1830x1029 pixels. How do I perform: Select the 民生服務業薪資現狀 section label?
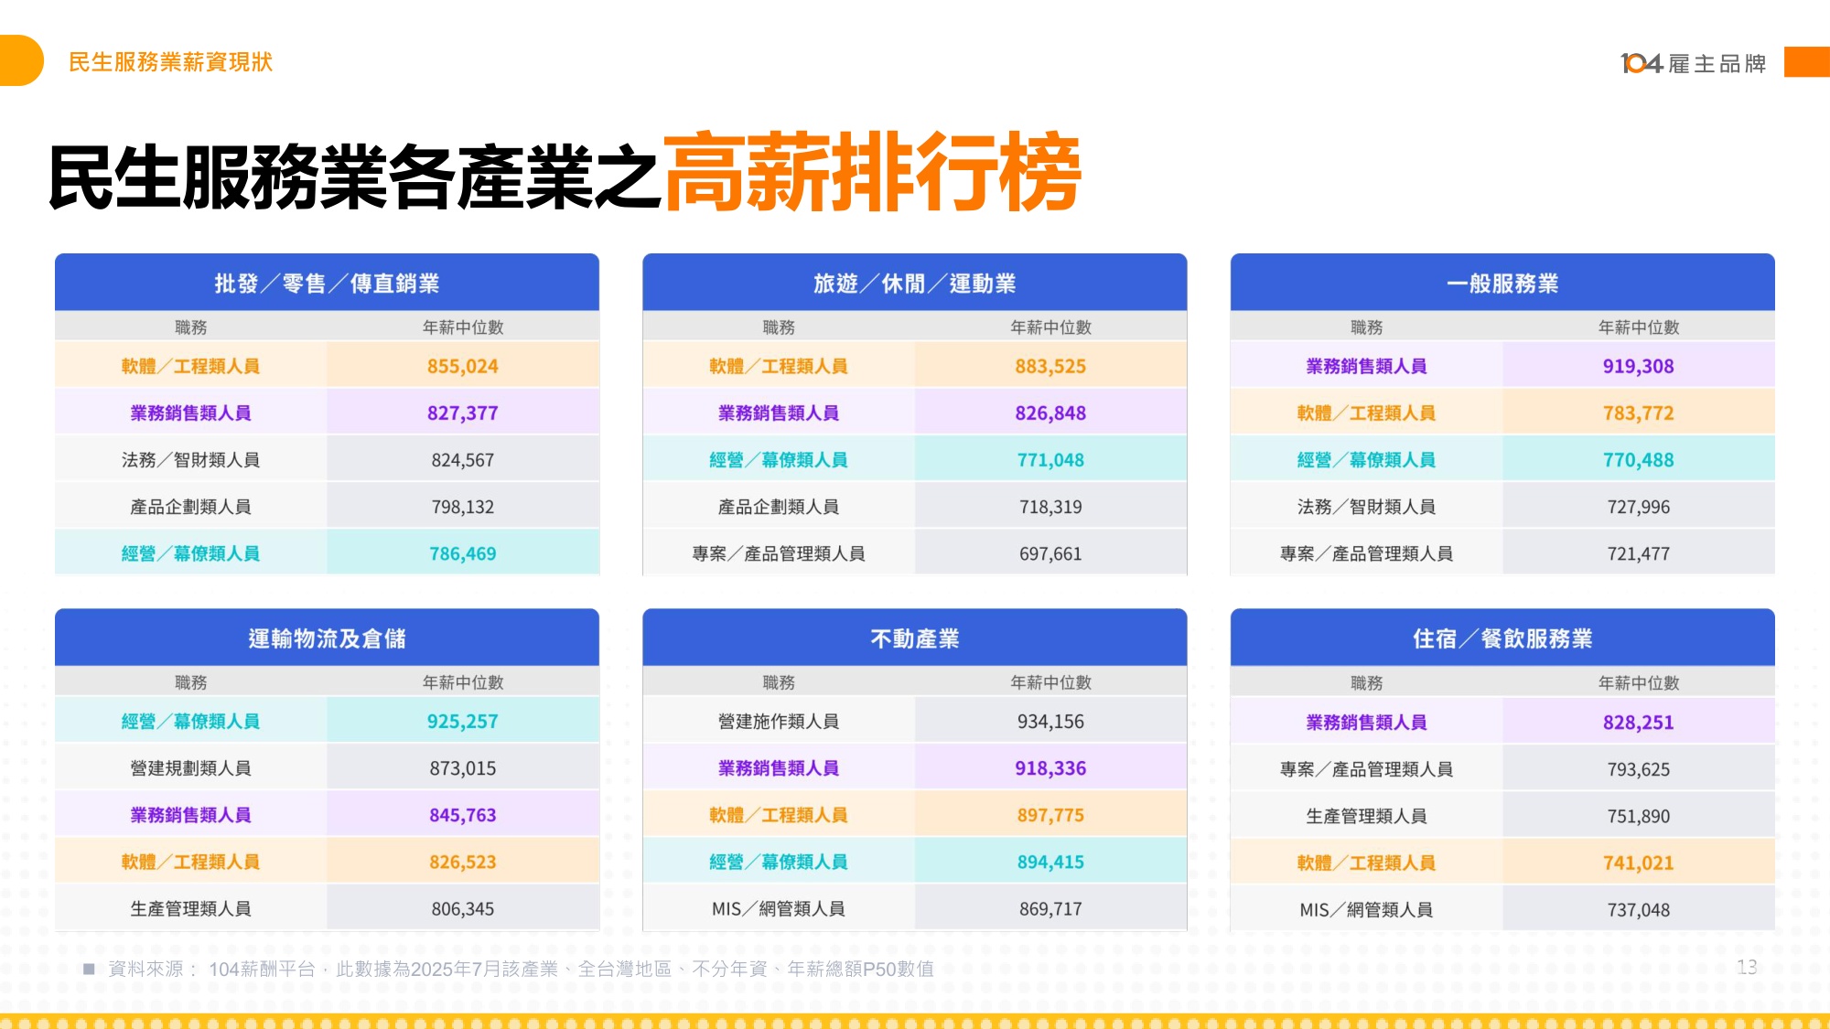[171, 62]
